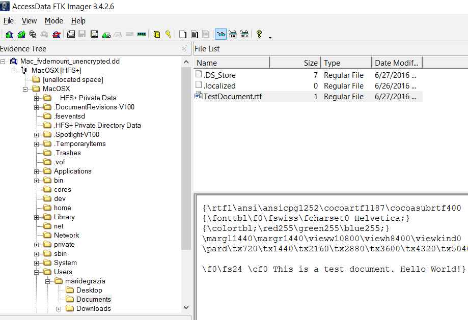The height and width of the screenshot is (320, 468).
Task: Click the Evidence Tree scroll down arrow
Action: [186, 307]
